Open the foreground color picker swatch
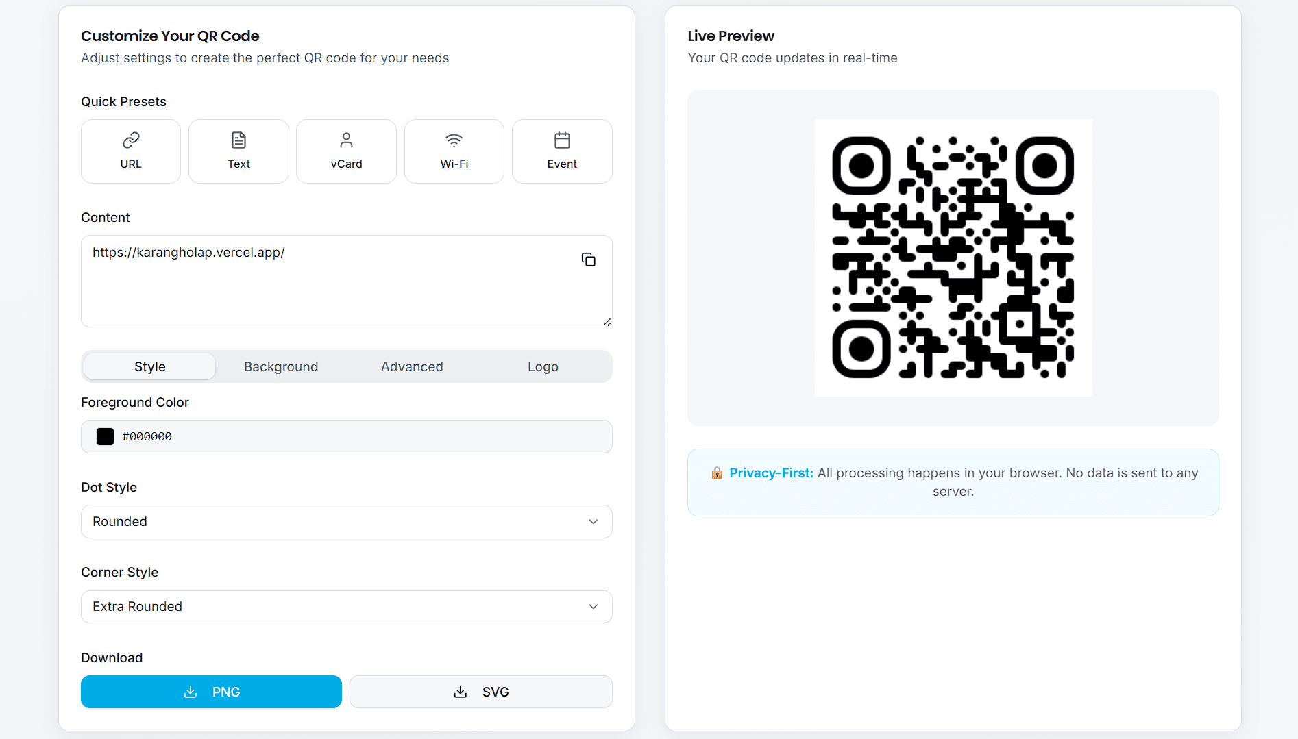Screen dimensions: 1298x739 point(104,436)
